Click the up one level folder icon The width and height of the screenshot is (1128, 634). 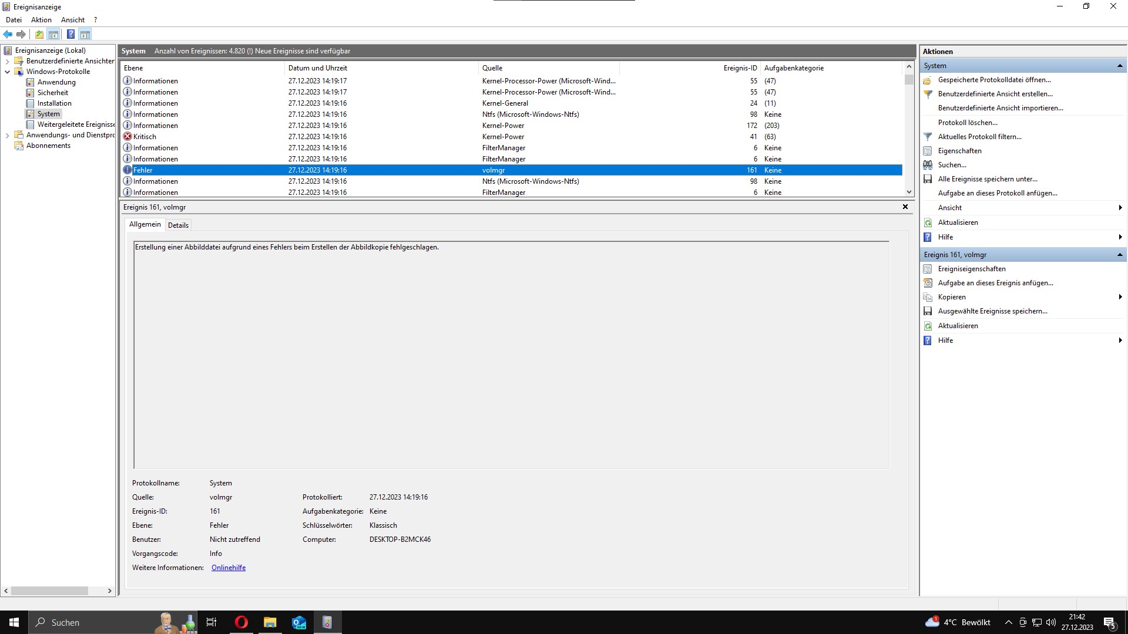coord(39,34)
